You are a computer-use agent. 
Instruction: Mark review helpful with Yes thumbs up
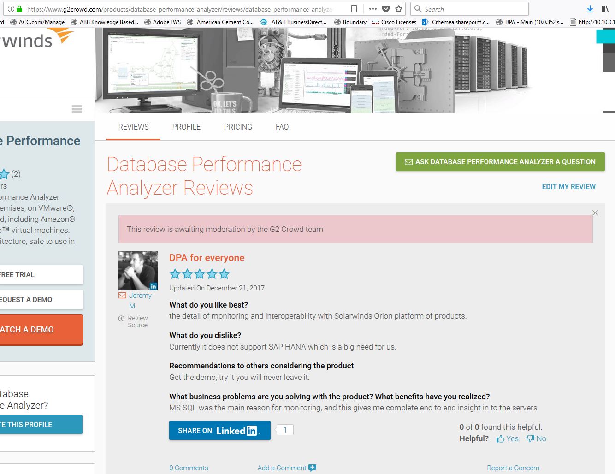click(x=508, y=439)
